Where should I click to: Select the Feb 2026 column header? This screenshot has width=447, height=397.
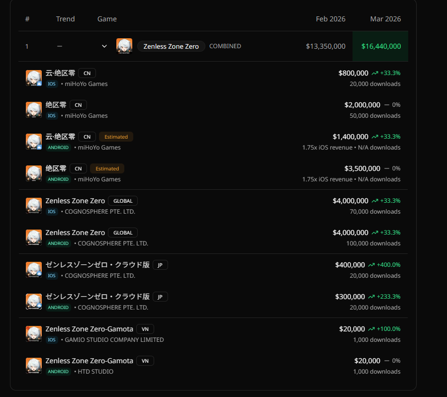pos(331,19)
